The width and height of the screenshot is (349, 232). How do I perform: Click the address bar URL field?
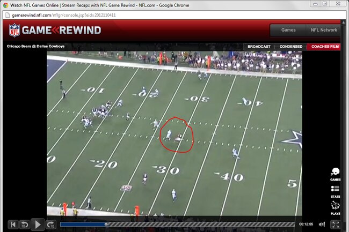(x=174, y=15)
